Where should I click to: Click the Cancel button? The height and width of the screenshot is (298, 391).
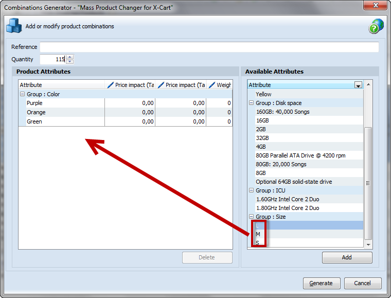click(363, 283)
